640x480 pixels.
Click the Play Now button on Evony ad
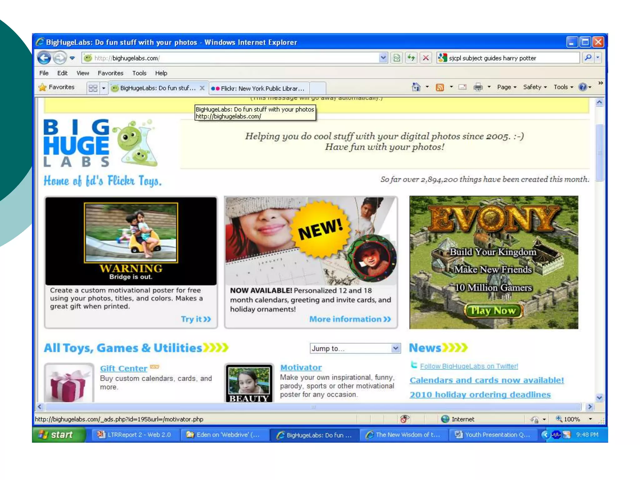pyautogui.click(x=493, y=311)
